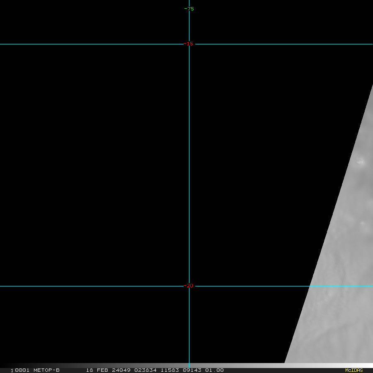
Task: Click the 09143 value in status line
Action: point(191,370)
